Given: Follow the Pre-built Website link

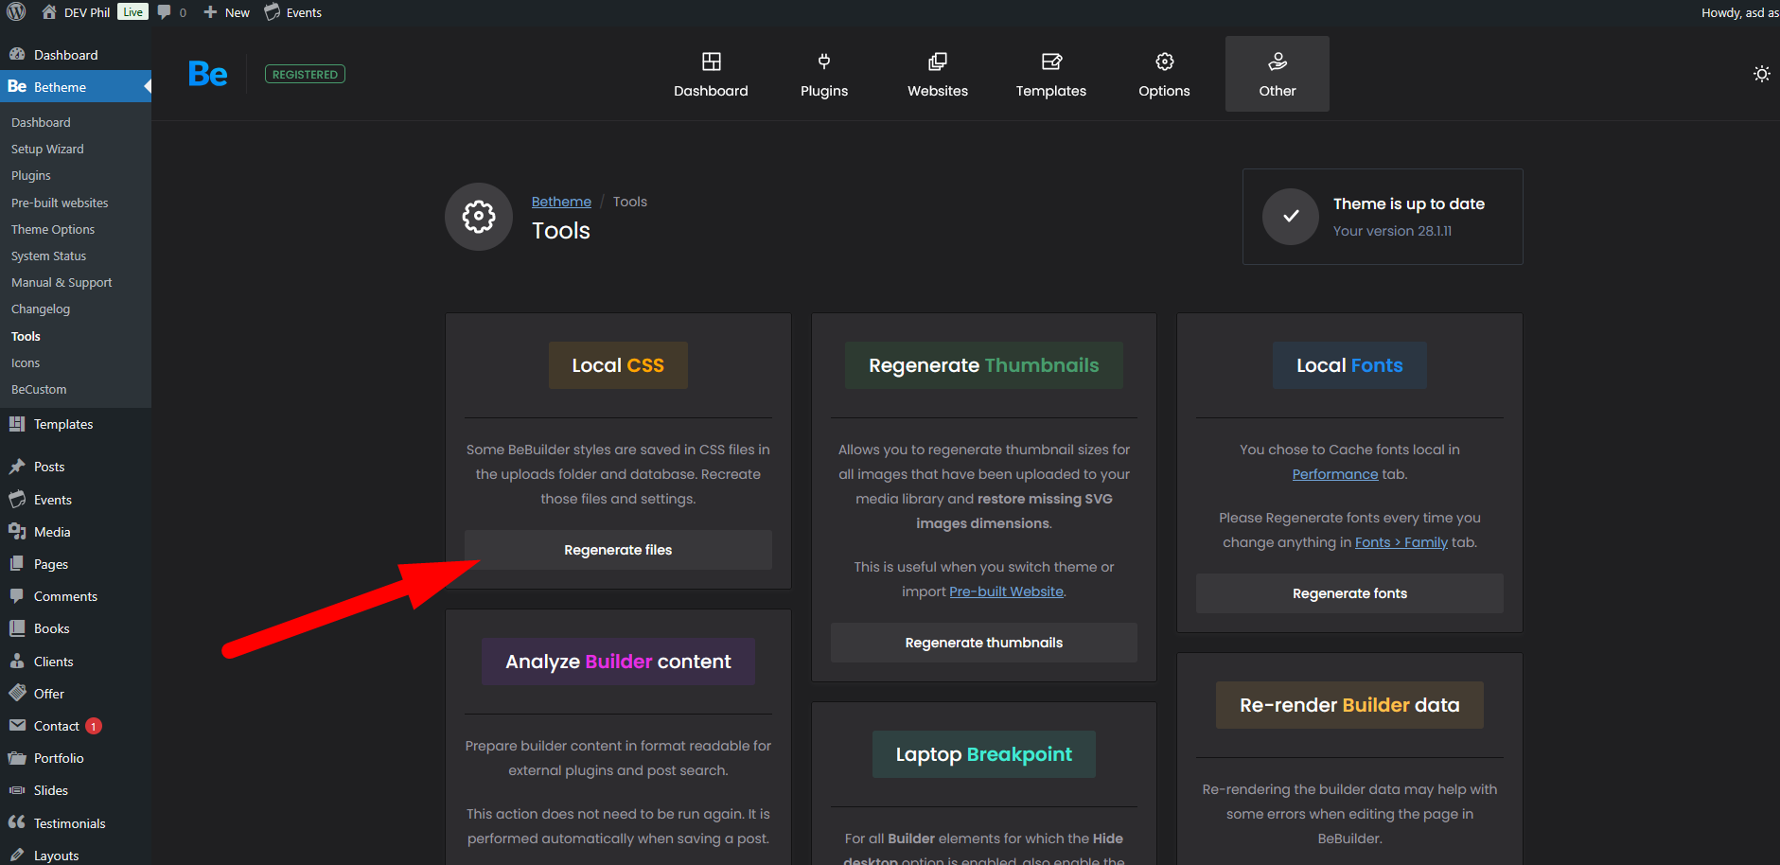Looking at the screenshot, I should click(1006, 591).
